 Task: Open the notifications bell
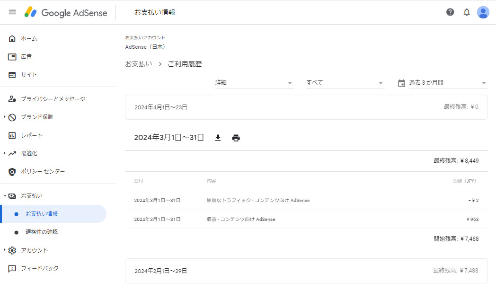click(467, 12)
